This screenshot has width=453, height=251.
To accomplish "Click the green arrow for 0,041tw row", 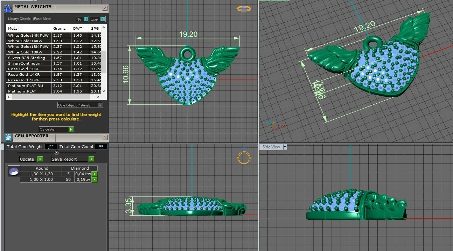I will click(95, 174).
